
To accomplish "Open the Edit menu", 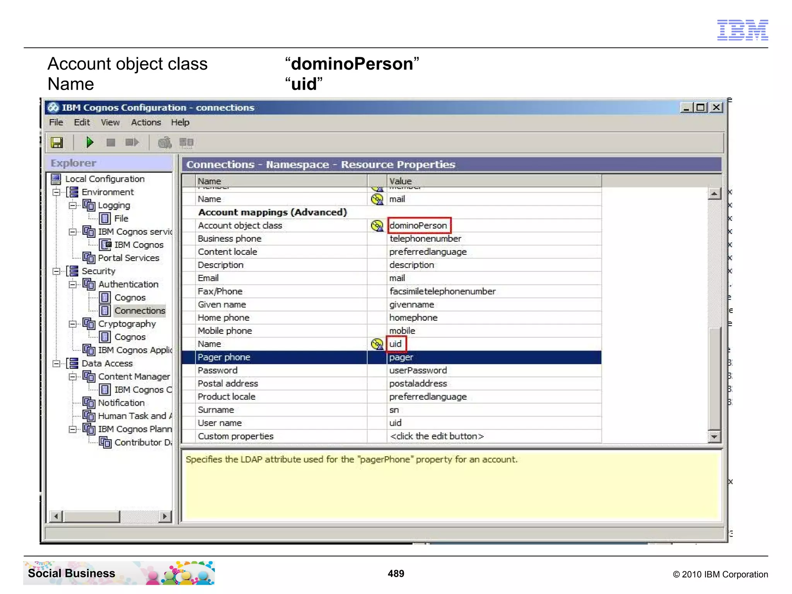I will [x=82, y=122].
